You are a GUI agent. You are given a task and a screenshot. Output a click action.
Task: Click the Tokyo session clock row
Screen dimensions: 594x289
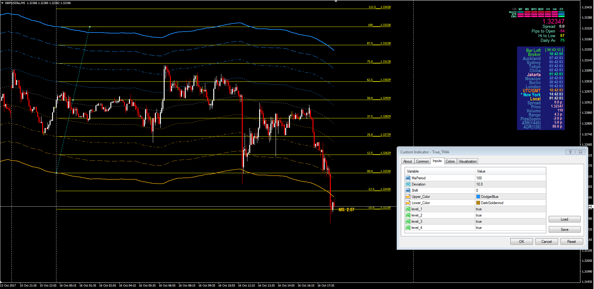coord(546,66)
